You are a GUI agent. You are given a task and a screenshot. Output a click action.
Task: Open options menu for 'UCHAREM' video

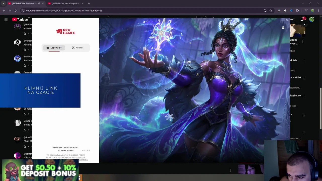(304, 78)
